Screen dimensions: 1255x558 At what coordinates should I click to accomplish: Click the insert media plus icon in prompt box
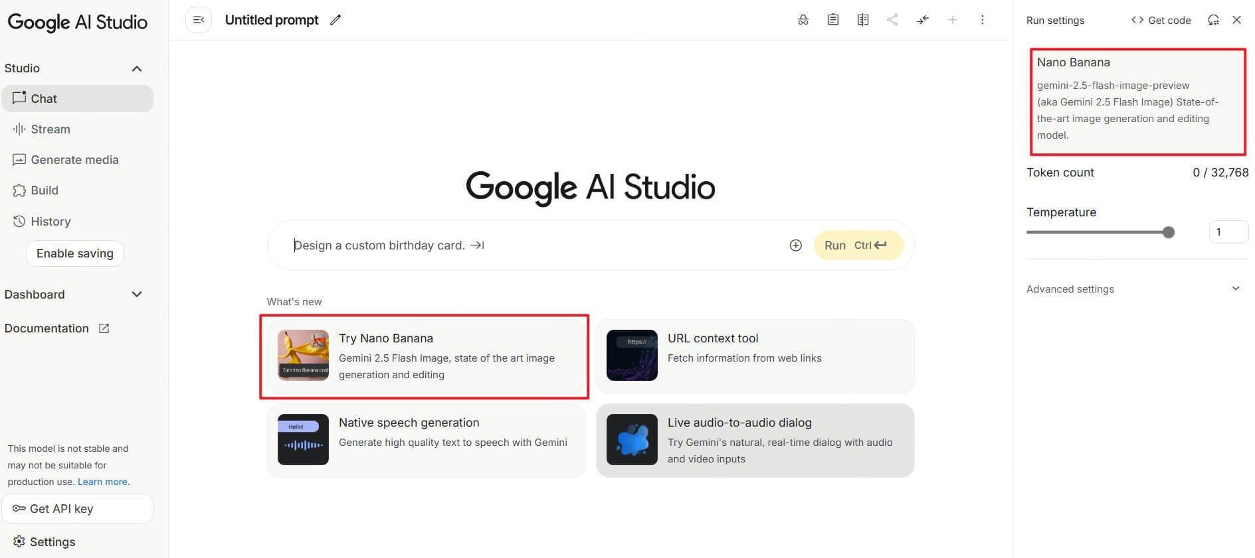point(795,245)
